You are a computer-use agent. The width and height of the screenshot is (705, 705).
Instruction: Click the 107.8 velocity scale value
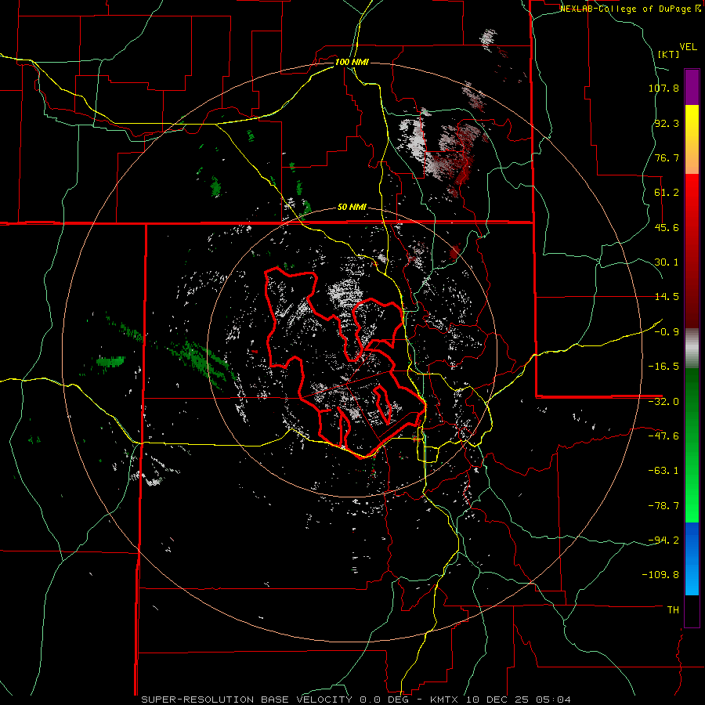tap(663, 88)
